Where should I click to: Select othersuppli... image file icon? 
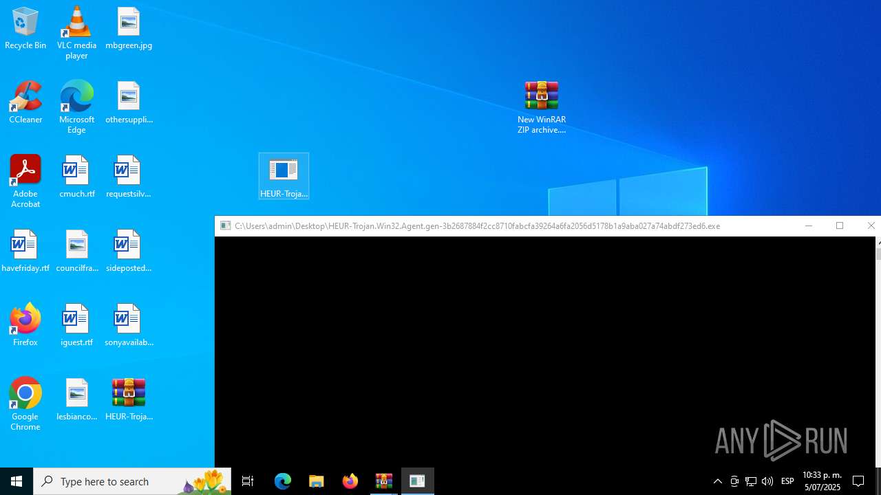pyautogui.click(x=129, y=103)
